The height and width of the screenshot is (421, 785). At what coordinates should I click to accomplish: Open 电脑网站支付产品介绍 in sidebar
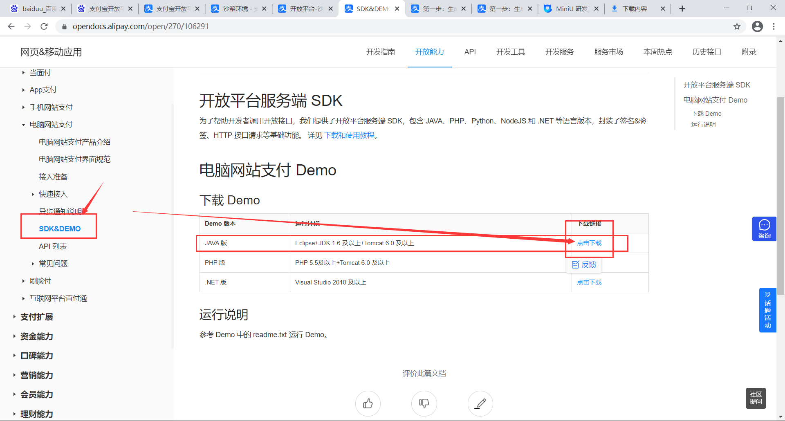coord(74,142)
